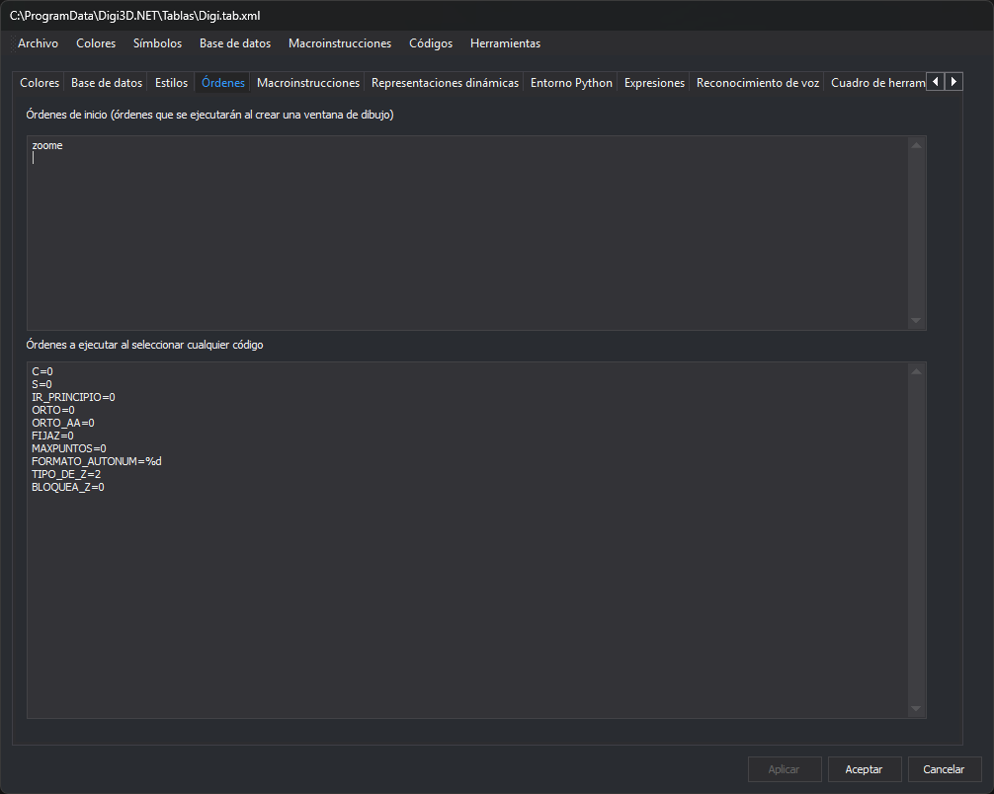The width and height of the screenshot is (994, 794).
Task: Click up arrow of code orders scrollbar
Action: (x=916, y=371)
